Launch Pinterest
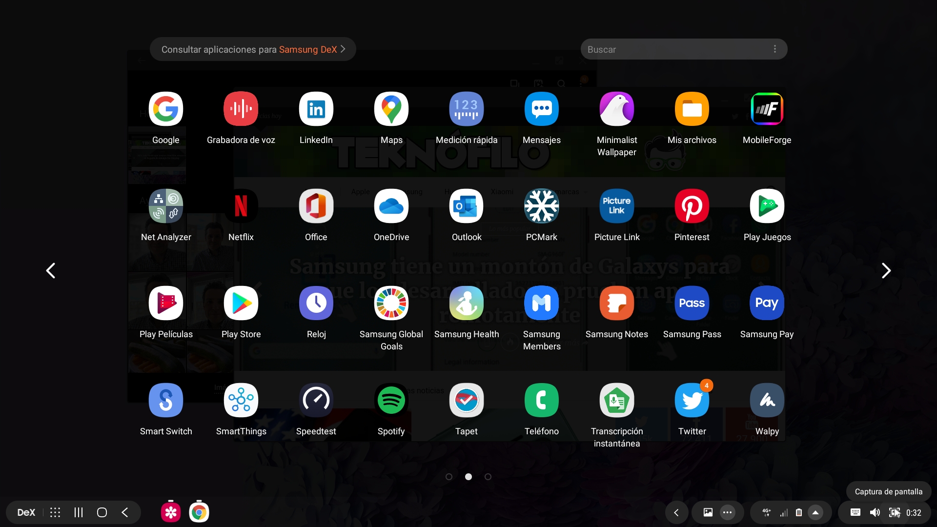 click(x=692, y=206)
